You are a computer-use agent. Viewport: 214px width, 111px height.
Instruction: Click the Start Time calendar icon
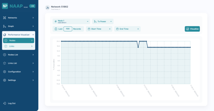click(89, 29)
